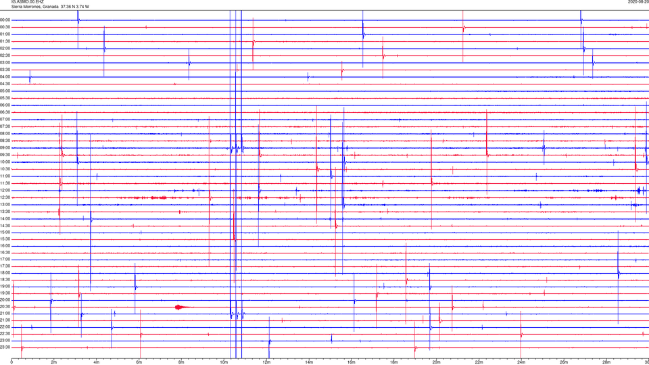Click the 28m tick label on time axis
Image resolution: width=649 pixels, height=365 pixels.
click(606, 362)
